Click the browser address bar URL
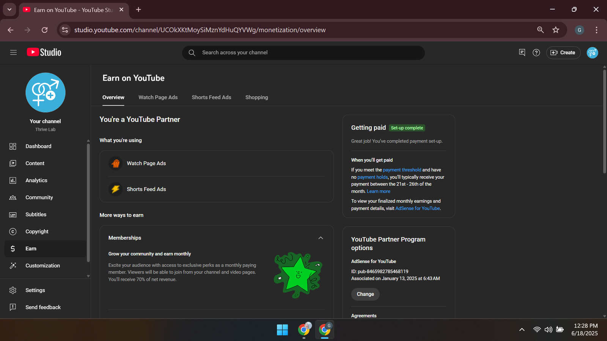 (200, 30)
